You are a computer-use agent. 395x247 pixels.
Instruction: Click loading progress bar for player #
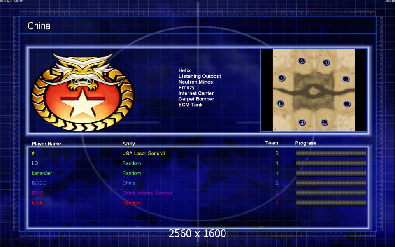(330, 153)
